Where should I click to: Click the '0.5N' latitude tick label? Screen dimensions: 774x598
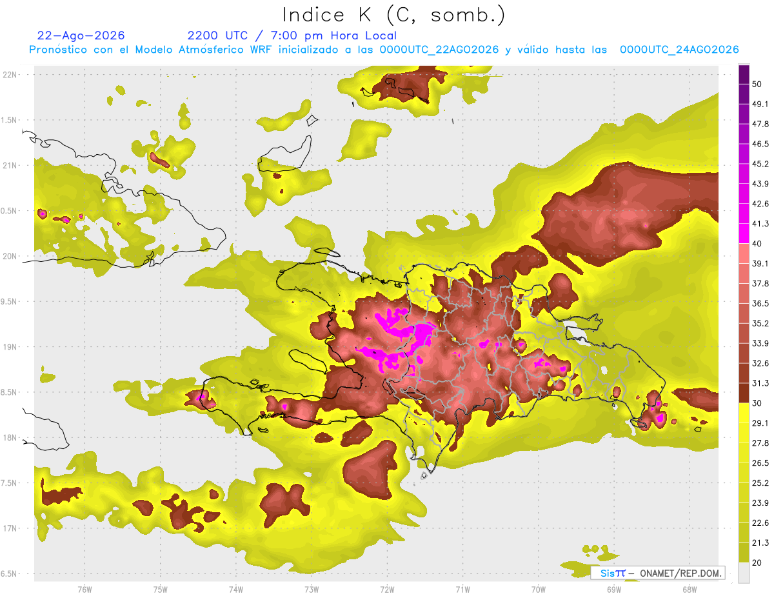(x=8, y=211)
